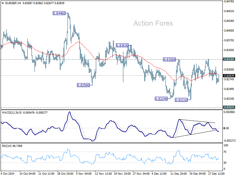Click the 28 Oct 20:00 time label
236x177 pixels.
point(65,173)
